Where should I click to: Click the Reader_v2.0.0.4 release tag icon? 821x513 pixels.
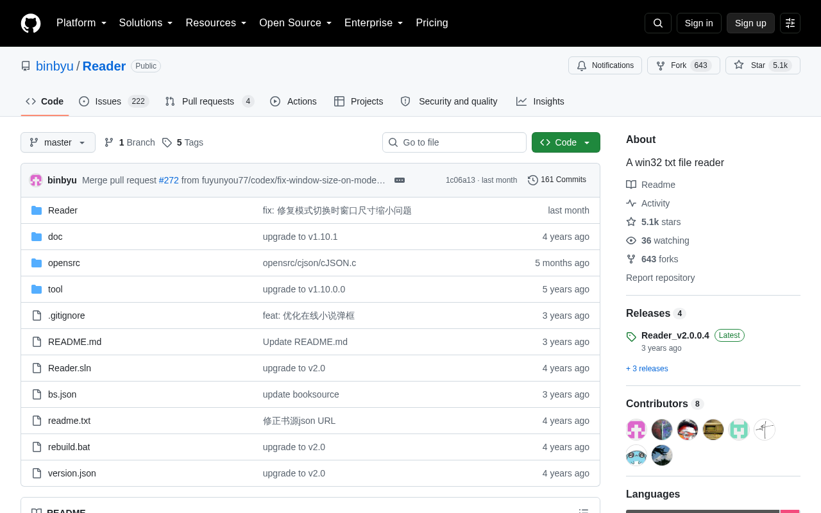click(631, 337)
